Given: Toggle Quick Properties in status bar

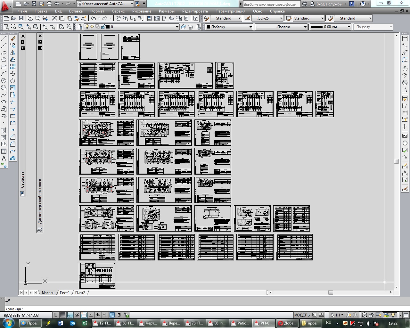Looking at the screenshot, I should tap(119, 315).
